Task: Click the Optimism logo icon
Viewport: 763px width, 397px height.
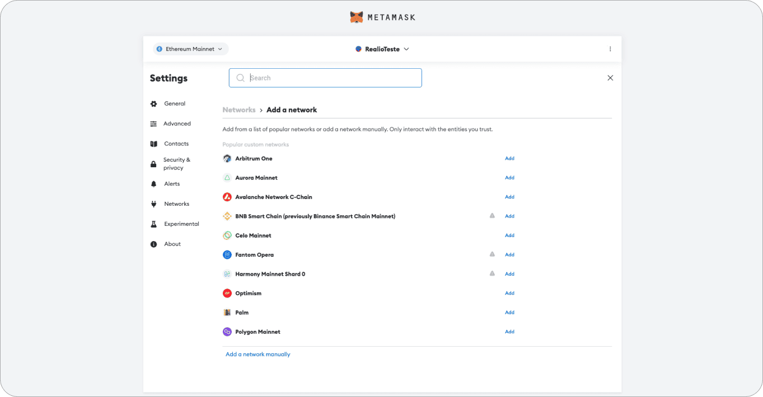Action: coord(227,294)
